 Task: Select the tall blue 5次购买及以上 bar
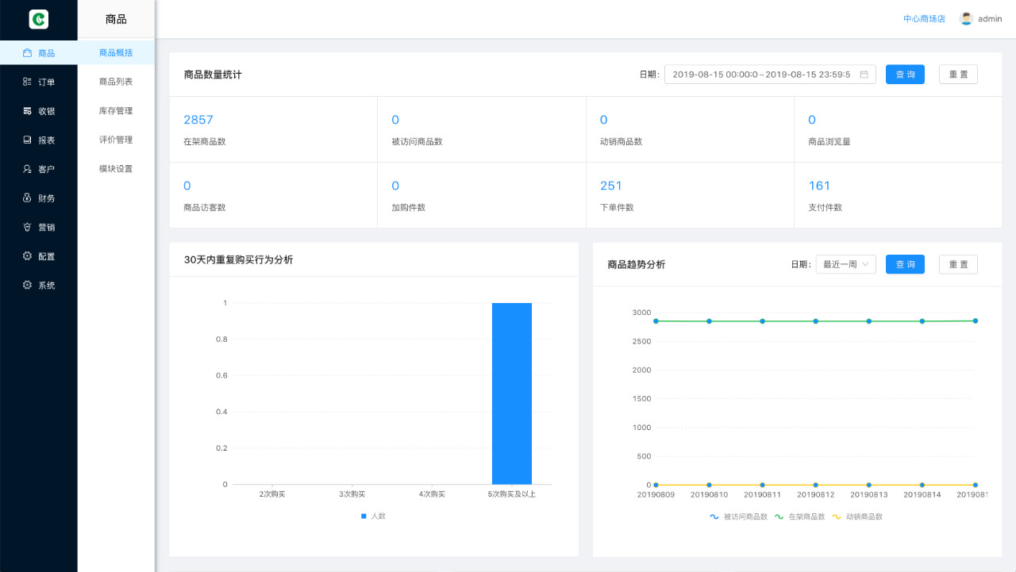tap(512, 393)
